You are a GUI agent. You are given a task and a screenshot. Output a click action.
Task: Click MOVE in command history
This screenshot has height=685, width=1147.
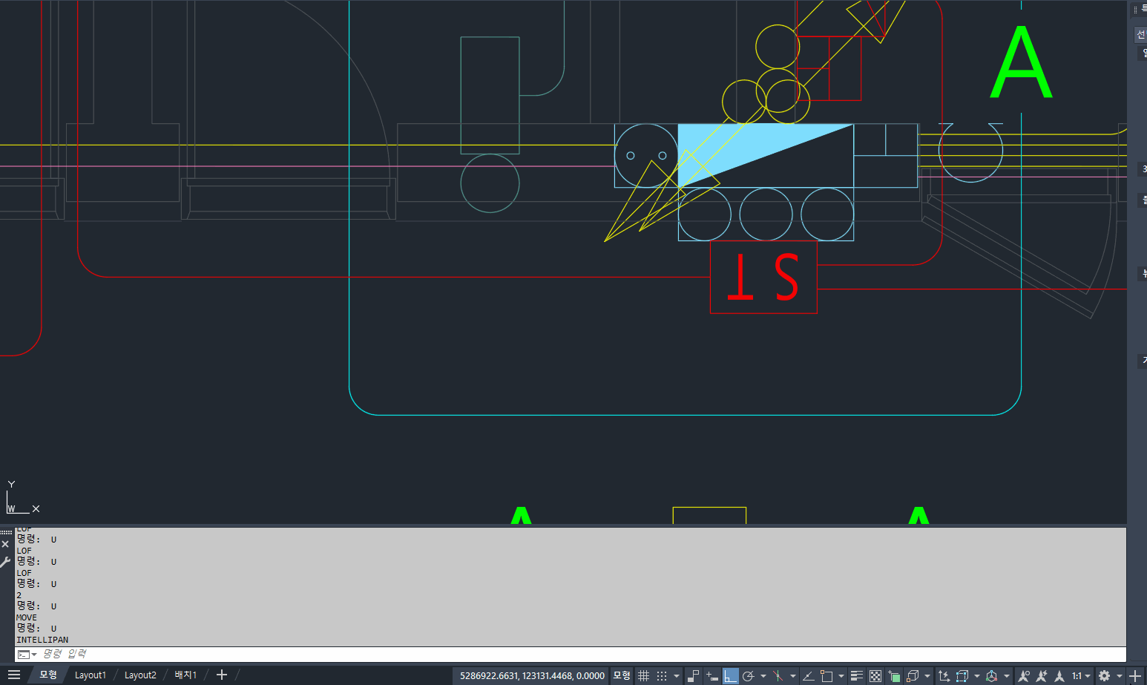27,617
